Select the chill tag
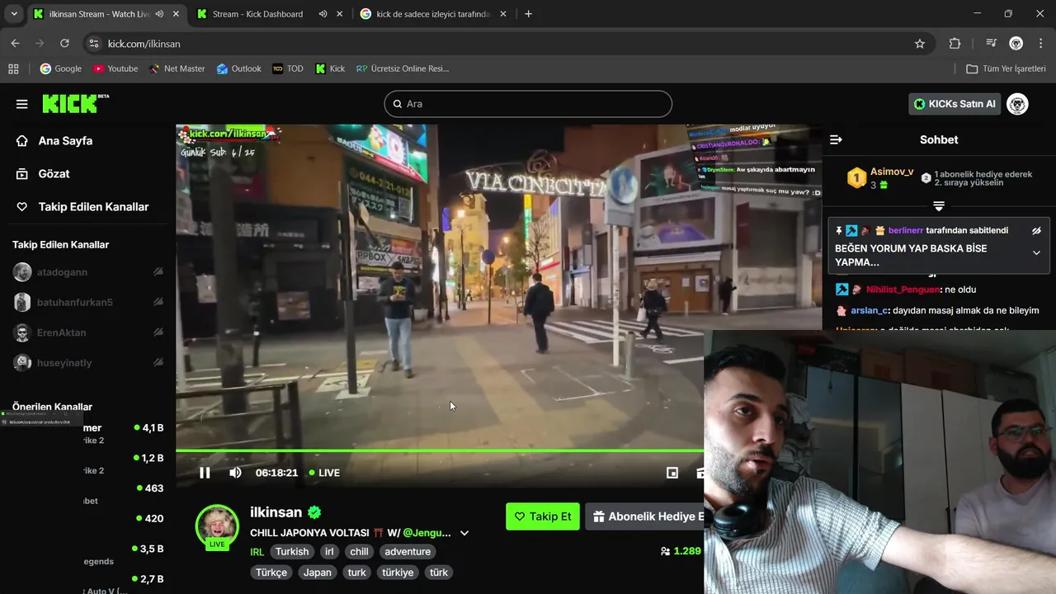Screen dimensions: 1056x594 tap(359, 552)
